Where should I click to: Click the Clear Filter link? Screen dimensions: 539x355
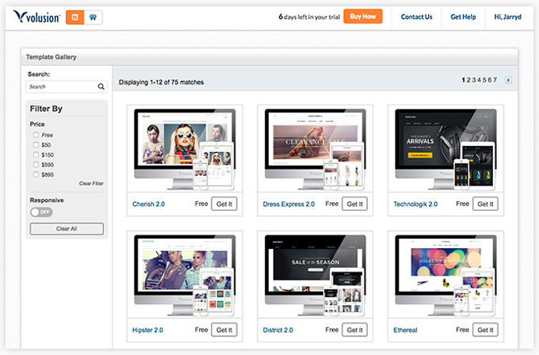pos(91,183)
